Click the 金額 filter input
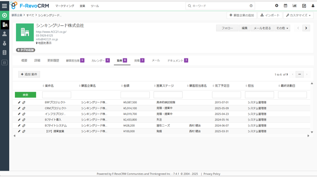 click(x=135, y=95)
